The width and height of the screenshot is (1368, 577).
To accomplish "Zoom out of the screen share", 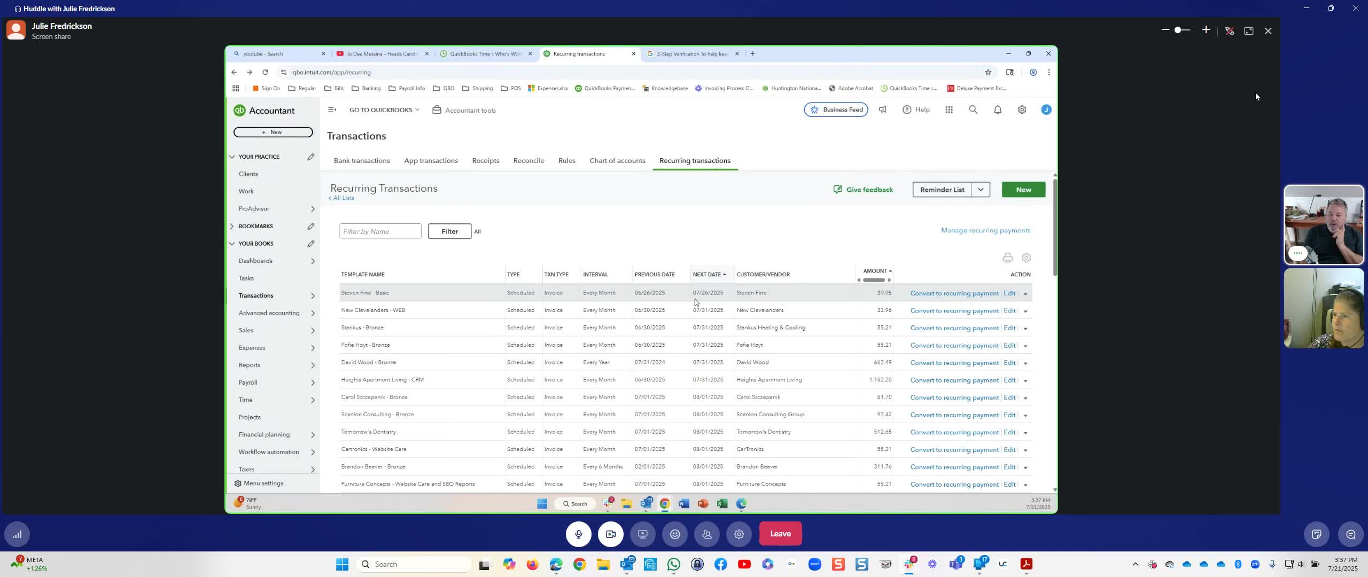I will [1165, 30].
